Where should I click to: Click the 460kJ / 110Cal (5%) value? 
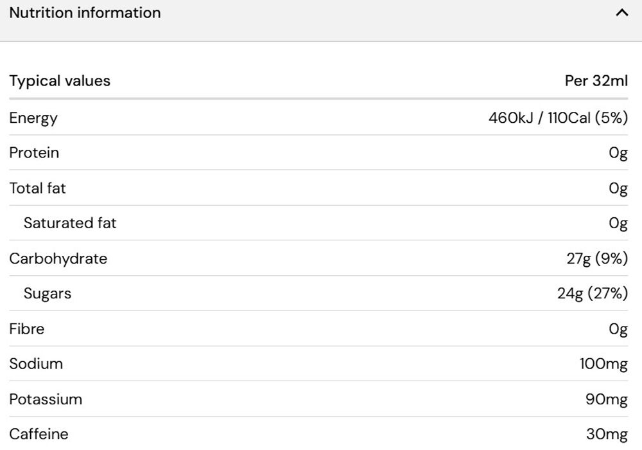point(558,118)
